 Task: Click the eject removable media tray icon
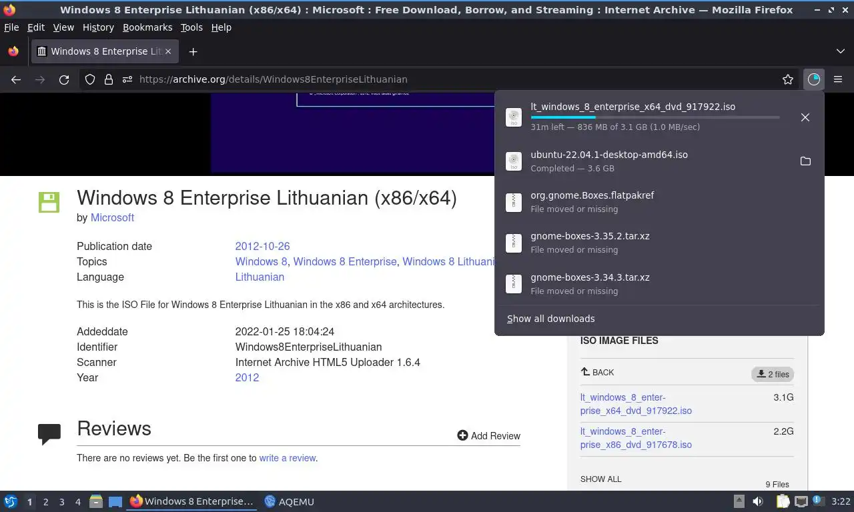coord(739,501)
